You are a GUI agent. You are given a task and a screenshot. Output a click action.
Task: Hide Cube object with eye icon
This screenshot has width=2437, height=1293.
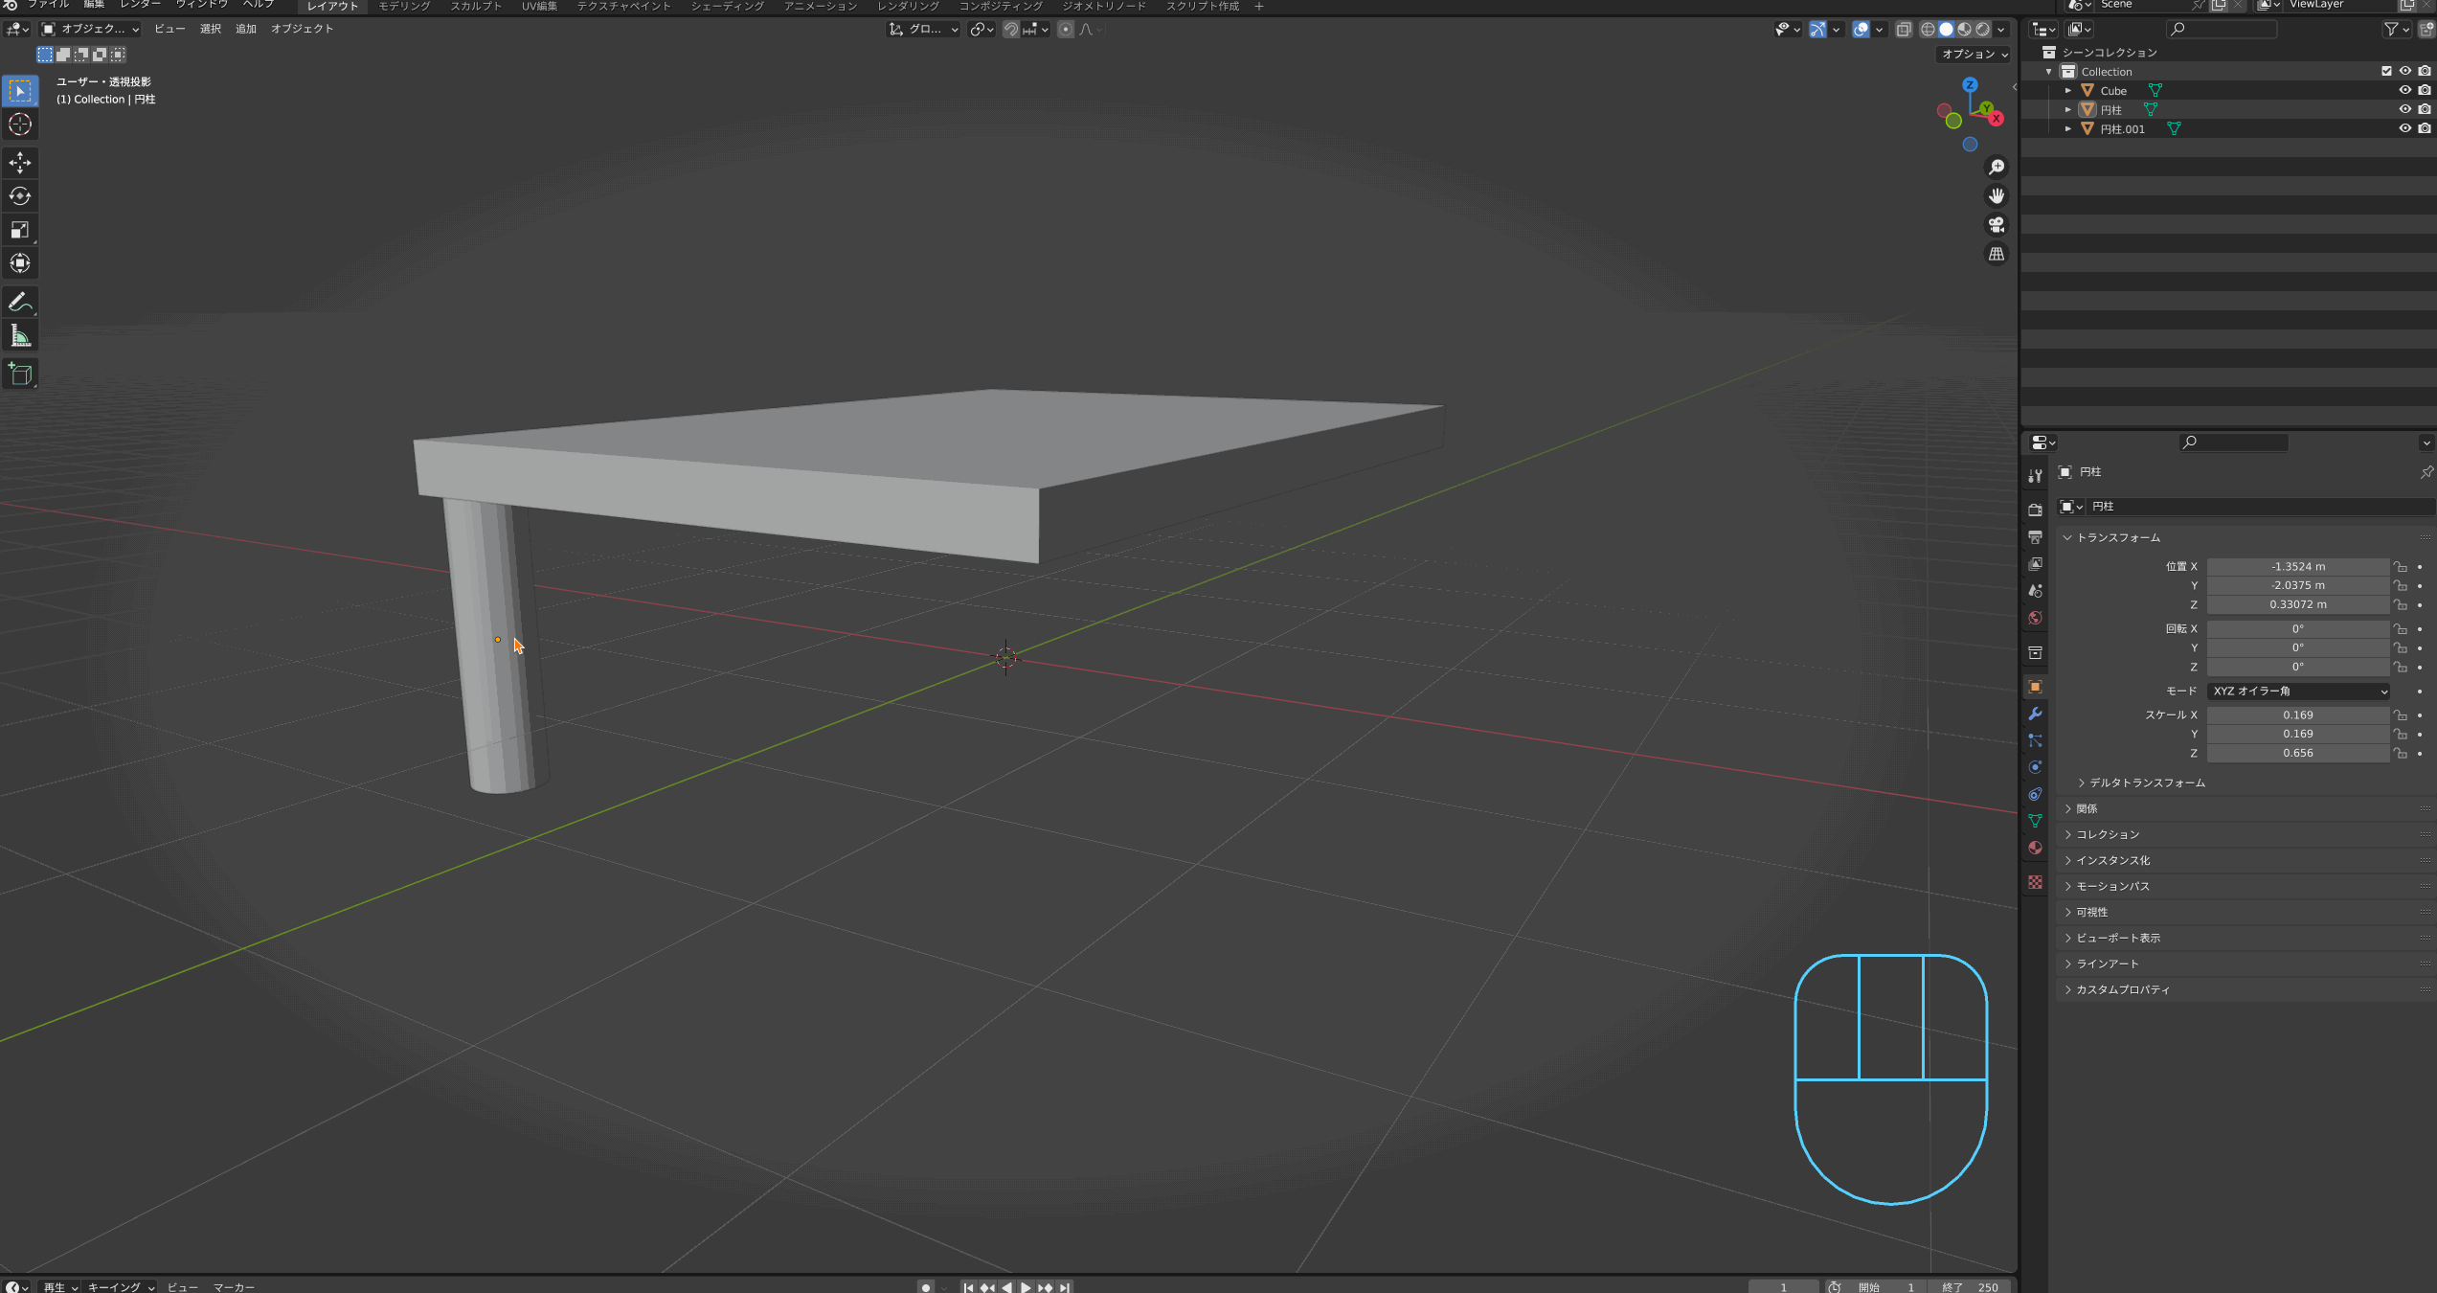(x=2404, y=90)
